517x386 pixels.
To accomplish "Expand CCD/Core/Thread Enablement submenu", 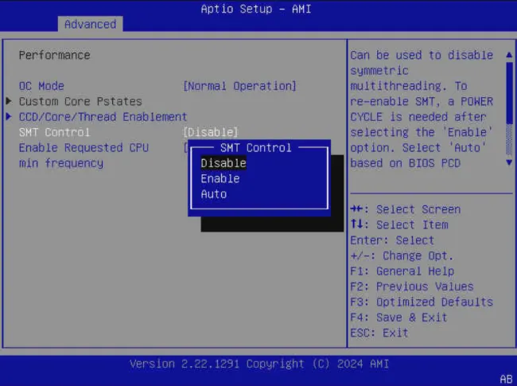I will click(103, 117).
